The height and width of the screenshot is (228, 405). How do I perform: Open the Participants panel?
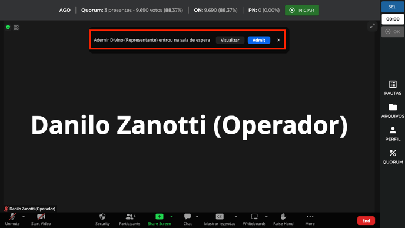tap(130, 220)
